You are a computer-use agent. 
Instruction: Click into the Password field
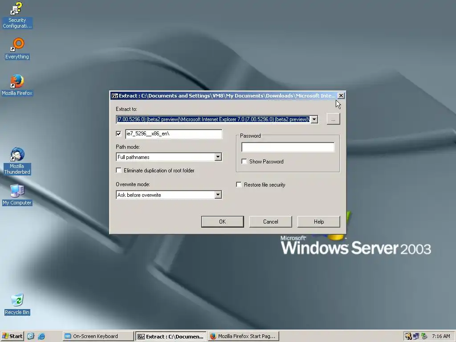coord(288,147)
